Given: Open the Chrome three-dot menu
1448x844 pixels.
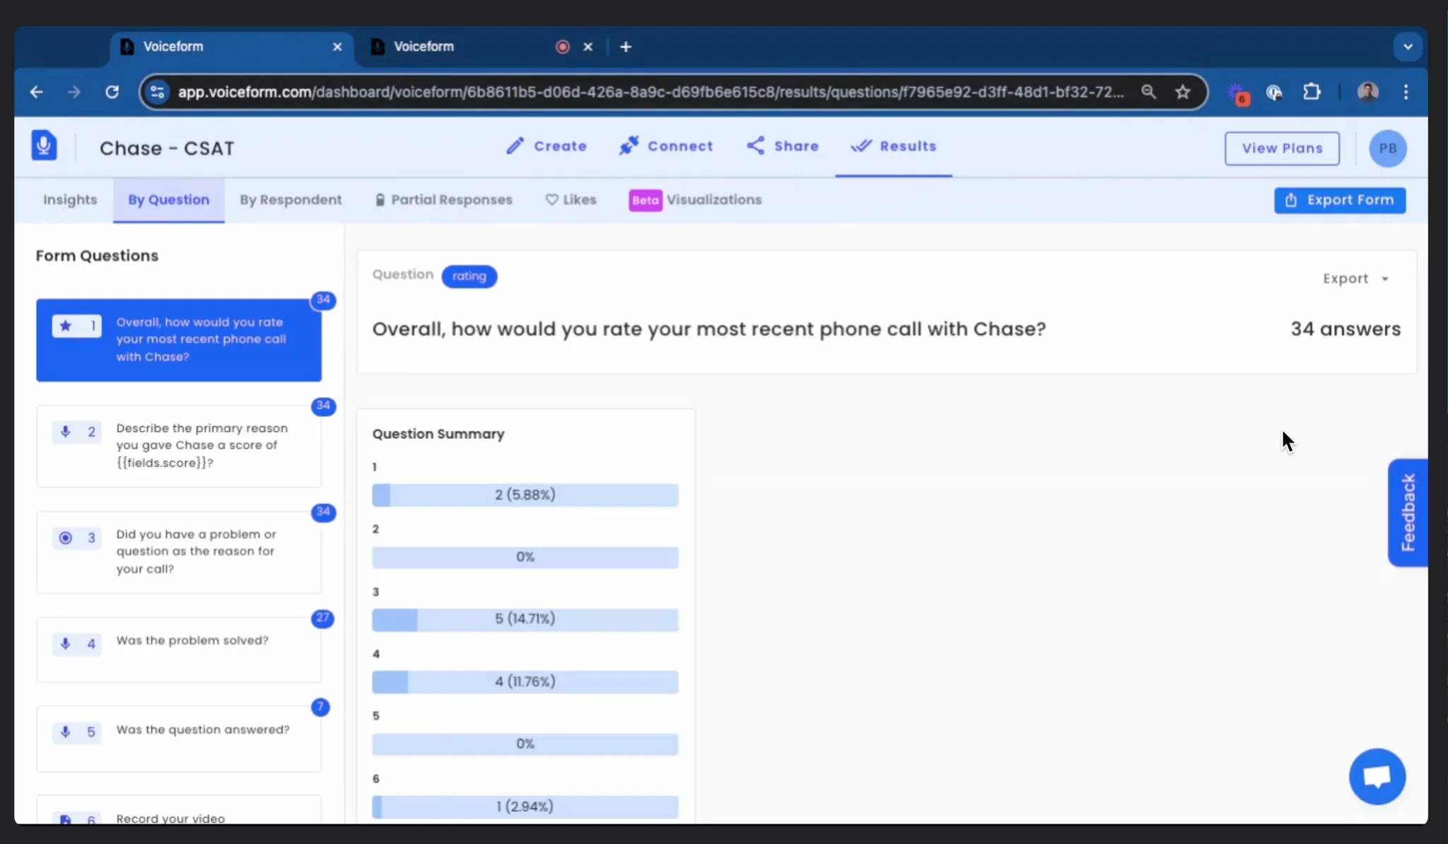Looking at the screenshot, I should pyautogui.click(x=1406, y=92).
